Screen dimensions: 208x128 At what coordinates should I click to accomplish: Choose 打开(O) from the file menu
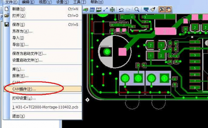tap(43, 16)
